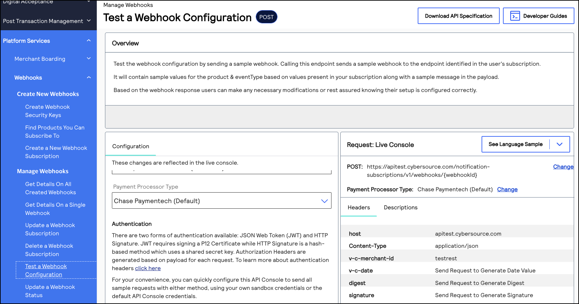Click the POST method badge
Viewport: 579px width, 304px height.
click(x=266, y=17)
